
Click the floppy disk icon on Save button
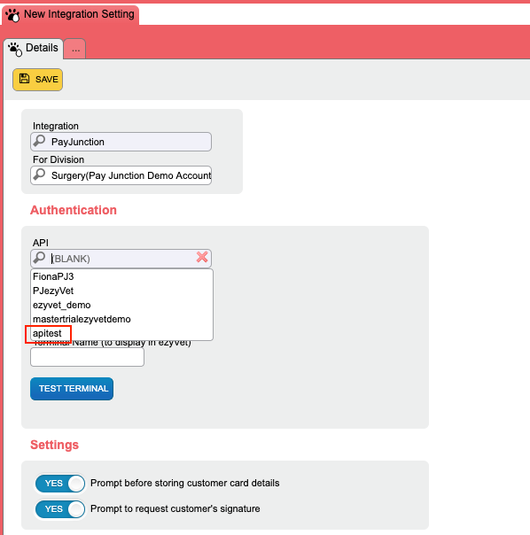(24, 79)
